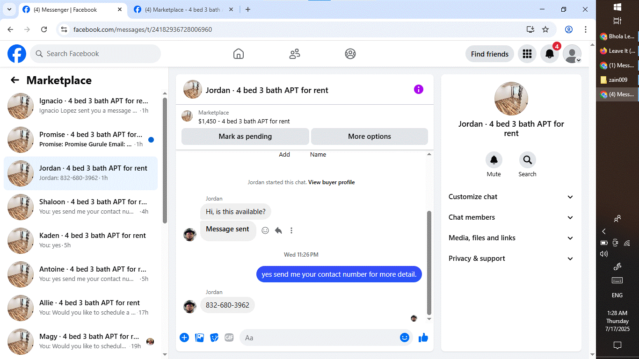Reply to the 'Message sent' bubble
The width and height of the screenshot is (639, 359).
click(278, 230)
